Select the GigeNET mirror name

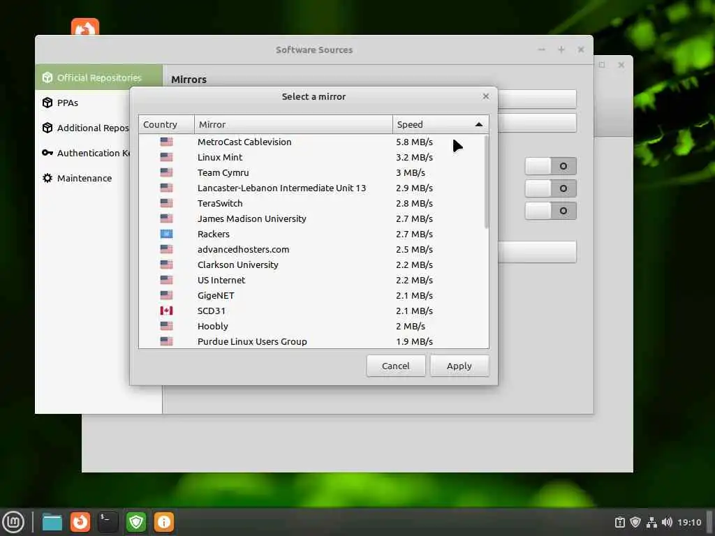216,295
